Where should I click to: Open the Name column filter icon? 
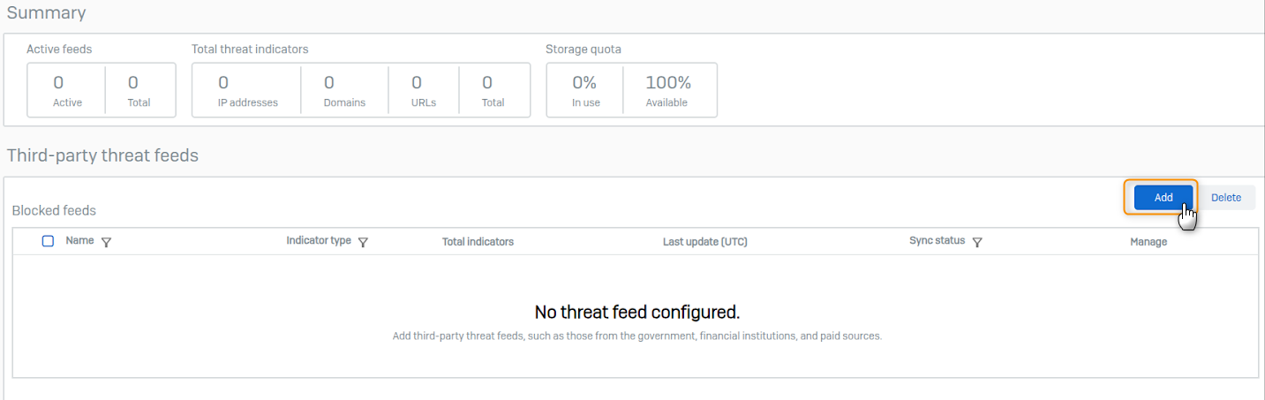[x=107, y=242]
